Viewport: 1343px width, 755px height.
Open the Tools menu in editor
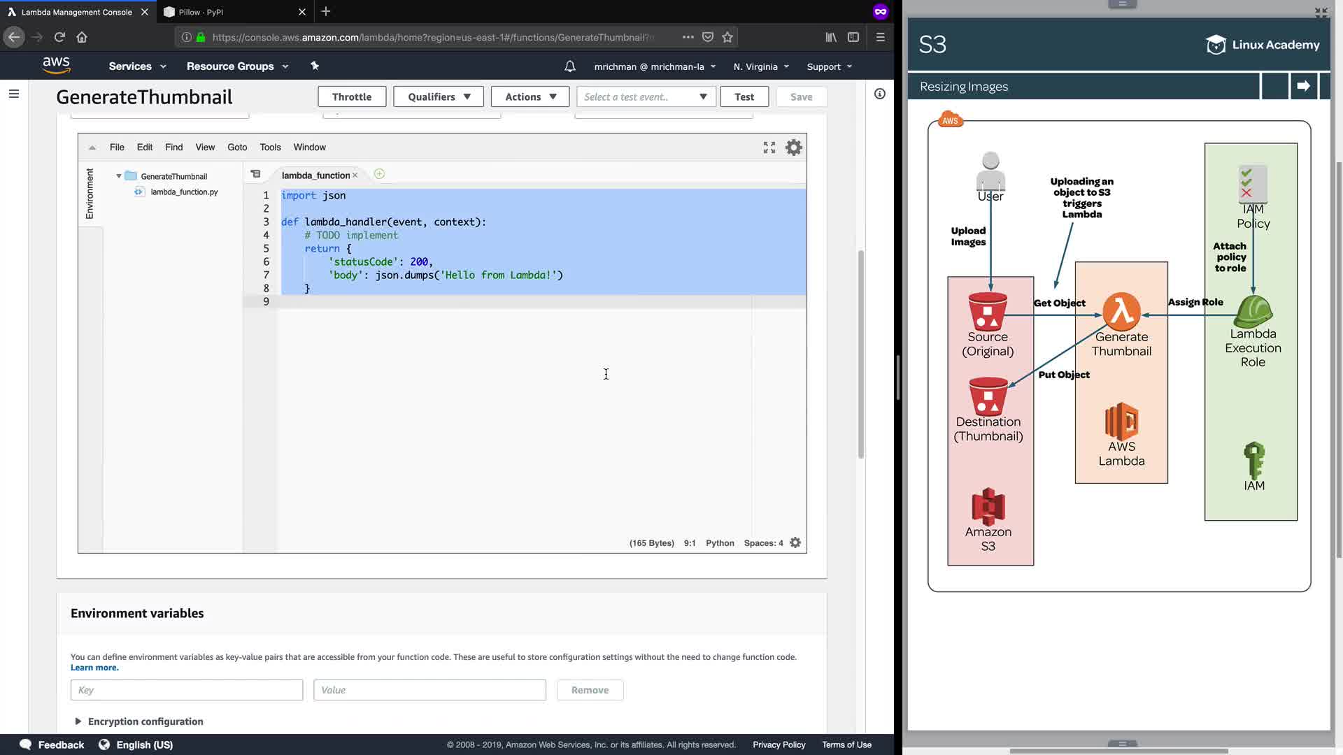coord(270,148)
